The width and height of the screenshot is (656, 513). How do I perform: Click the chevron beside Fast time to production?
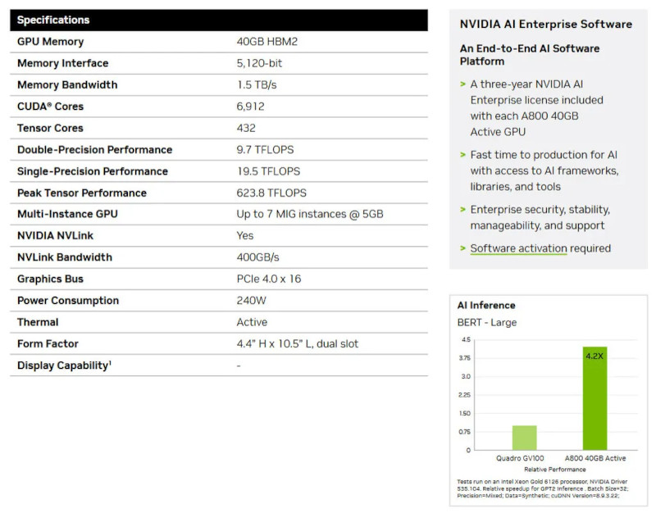pyautogui.click(x=462, y=155)
